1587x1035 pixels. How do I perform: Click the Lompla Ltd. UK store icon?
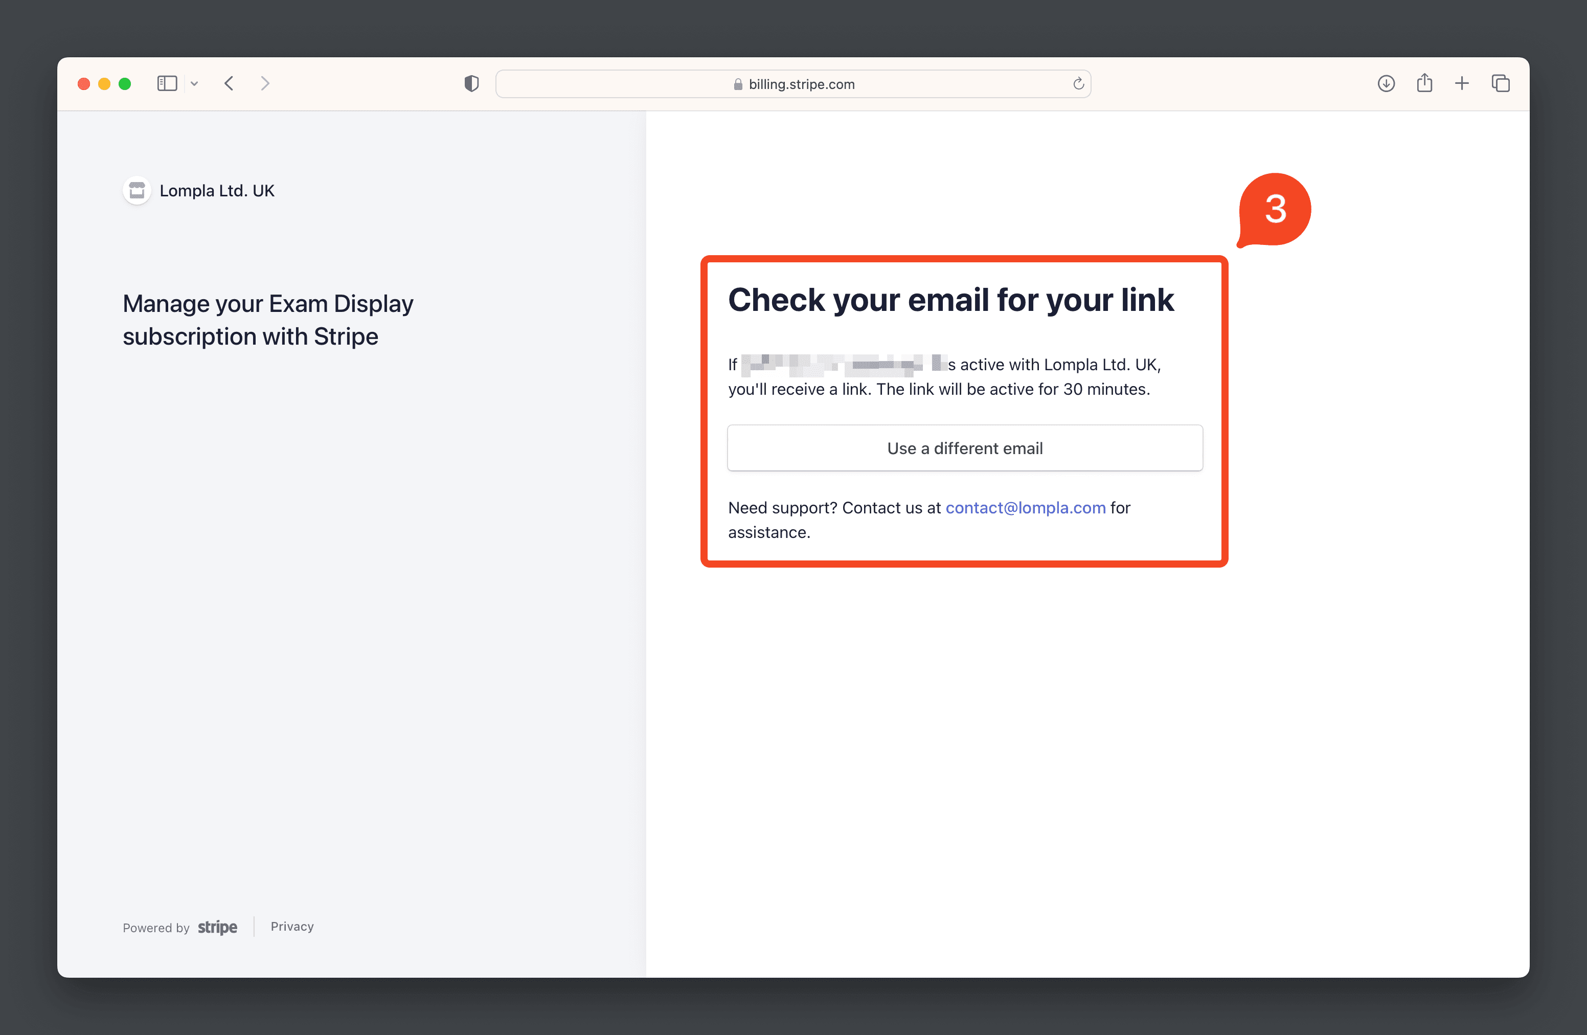pos(137,191)
